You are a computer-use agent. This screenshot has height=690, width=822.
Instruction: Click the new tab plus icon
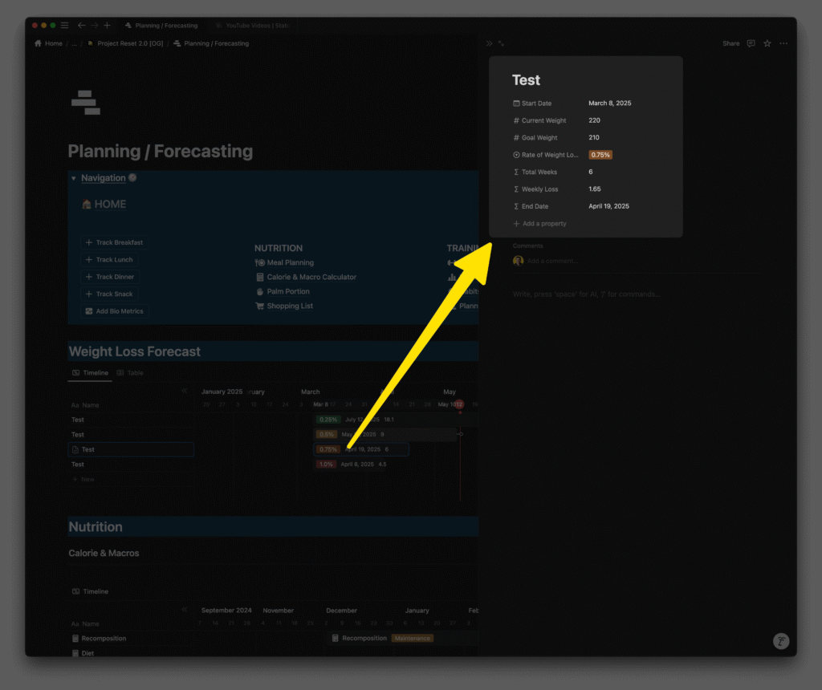click(107, 26)
